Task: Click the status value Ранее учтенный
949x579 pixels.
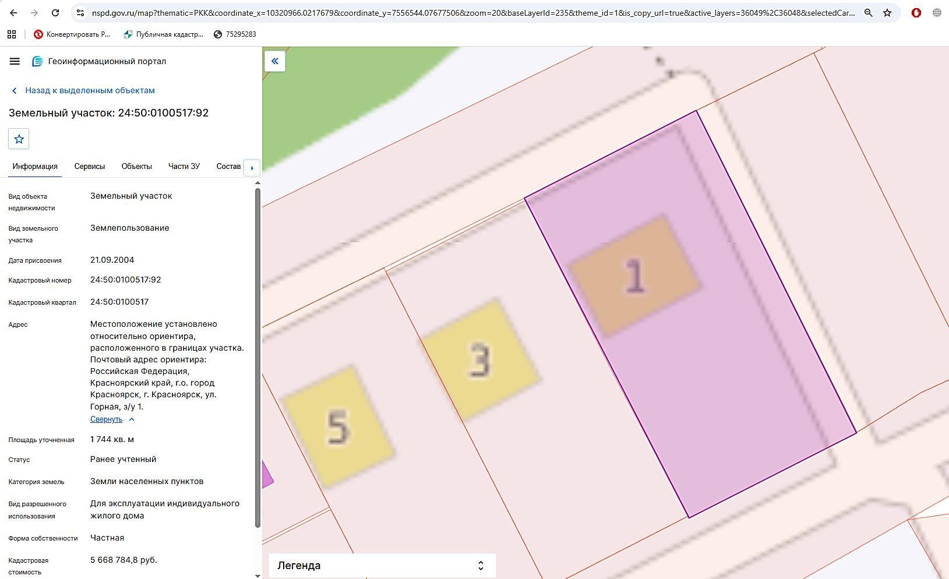Action: click(x=124, y=459)
